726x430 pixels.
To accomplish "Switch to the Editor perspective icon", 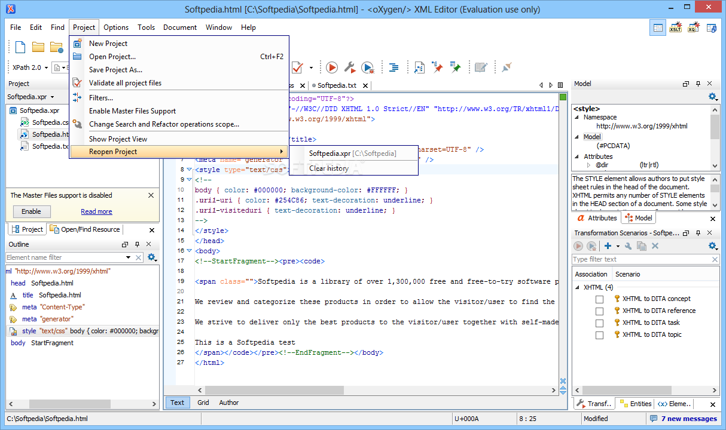I will (658, 27).
